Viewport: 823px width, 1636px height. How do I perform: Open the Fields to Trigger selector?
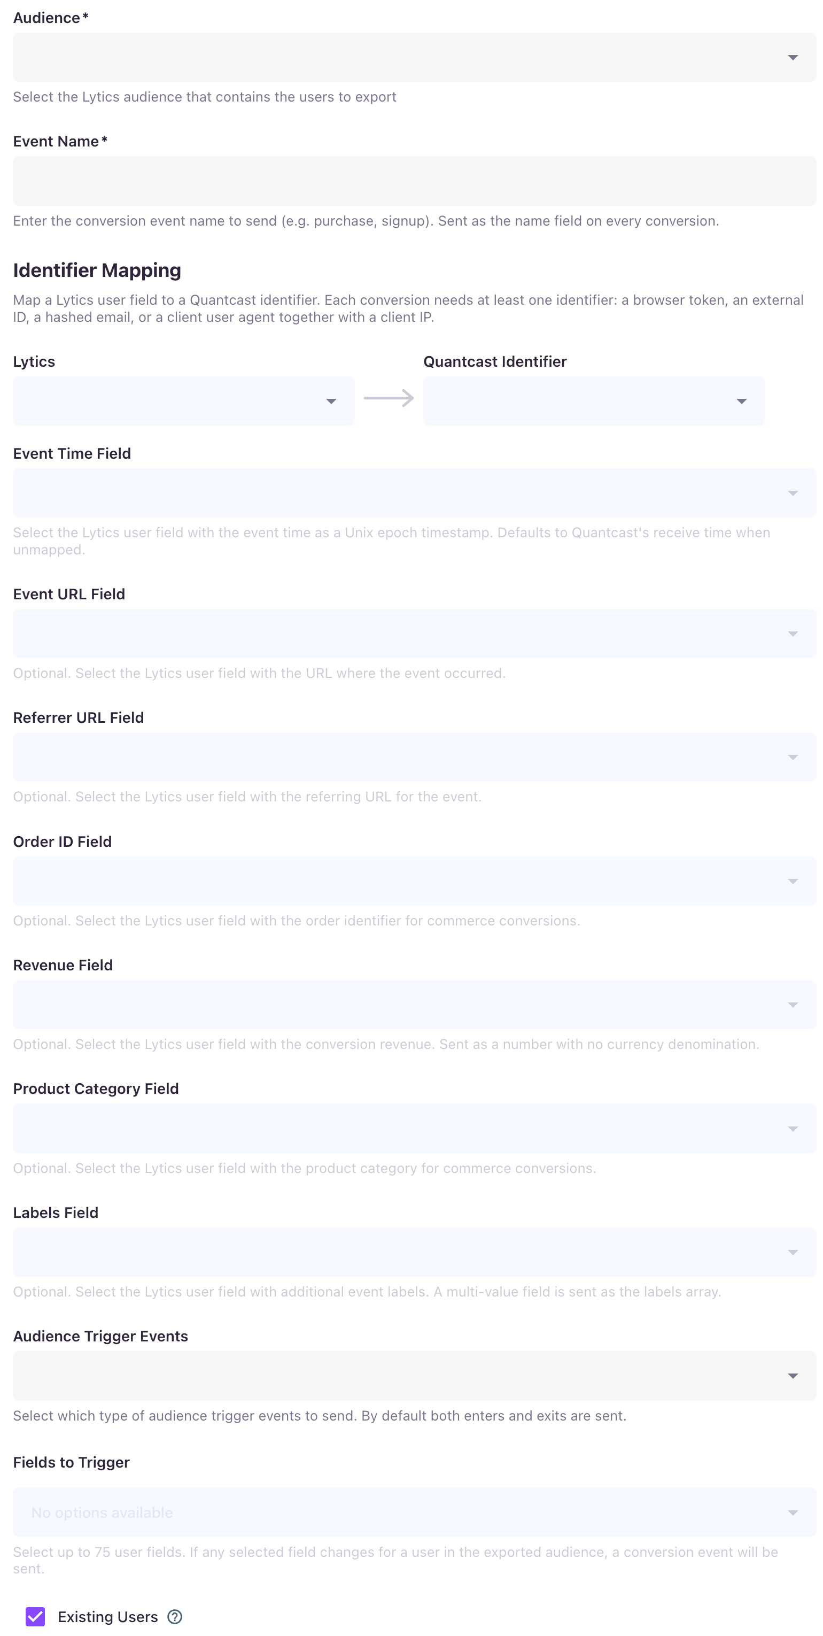click(x=414, y=1512)
